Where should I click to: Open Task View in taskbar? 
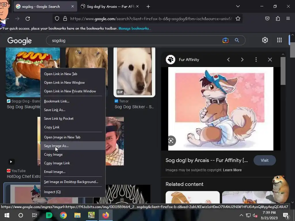[x=35, y=215]
